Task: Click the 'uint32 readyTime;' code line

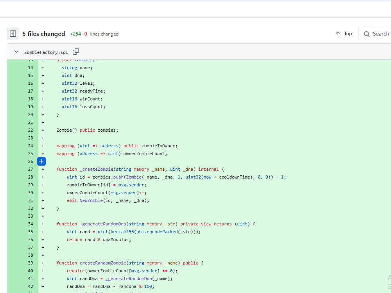Action: pyautogui.click(x=83, y=91)
